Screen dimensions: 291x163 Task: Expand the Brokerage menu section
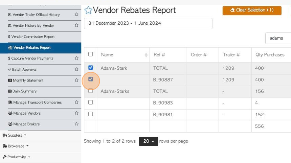tap(16, 146)
